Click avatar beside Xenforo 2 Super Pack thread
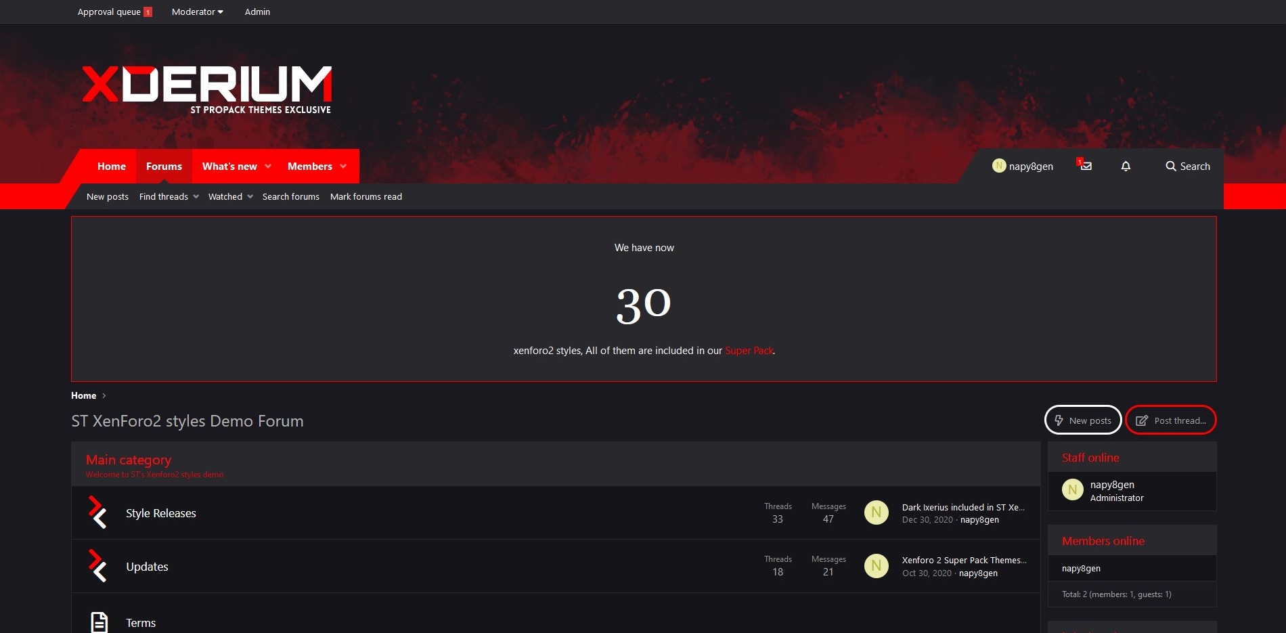This screenshot has width=1286, height=633. [877, 566]
